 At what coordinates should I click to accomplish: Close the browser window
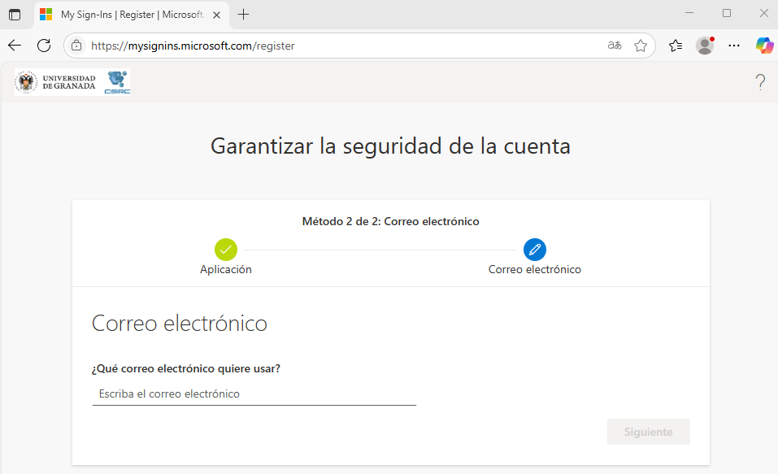pos(764,13)
